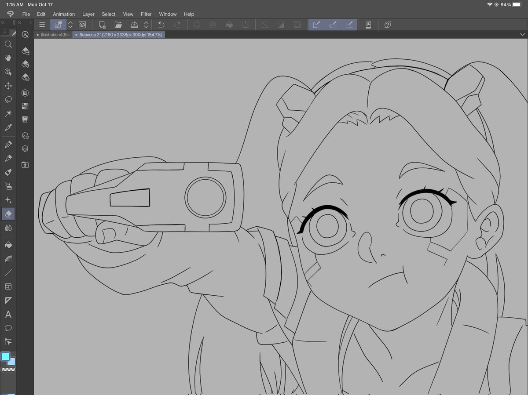This screenshot has height=395, width=528.
Task: Open the Window menu
Action: point(168,14)
